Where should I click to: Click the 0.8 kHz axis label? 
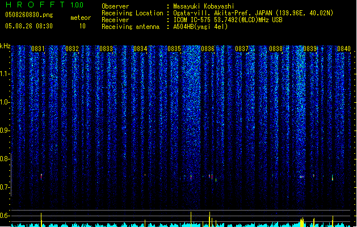(x=5, y=159)
